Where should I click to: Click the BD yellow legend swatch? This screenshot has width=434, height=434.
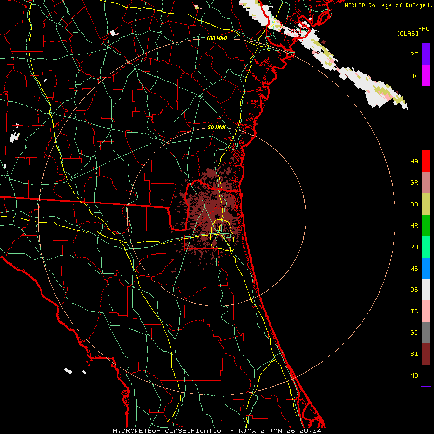coord(426,204)
